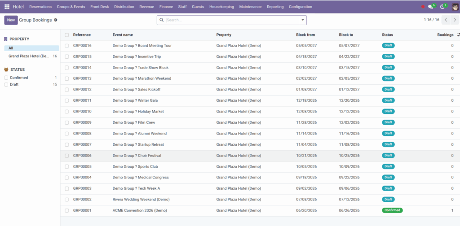This screenshot has width=460, height=226.
Task: Click Block to date 03/15/2027
Action: click(349, 68)
